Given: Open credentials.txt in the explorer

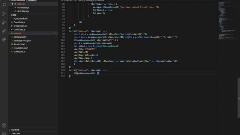Looking at the screenshot, I should pos(20,26).
